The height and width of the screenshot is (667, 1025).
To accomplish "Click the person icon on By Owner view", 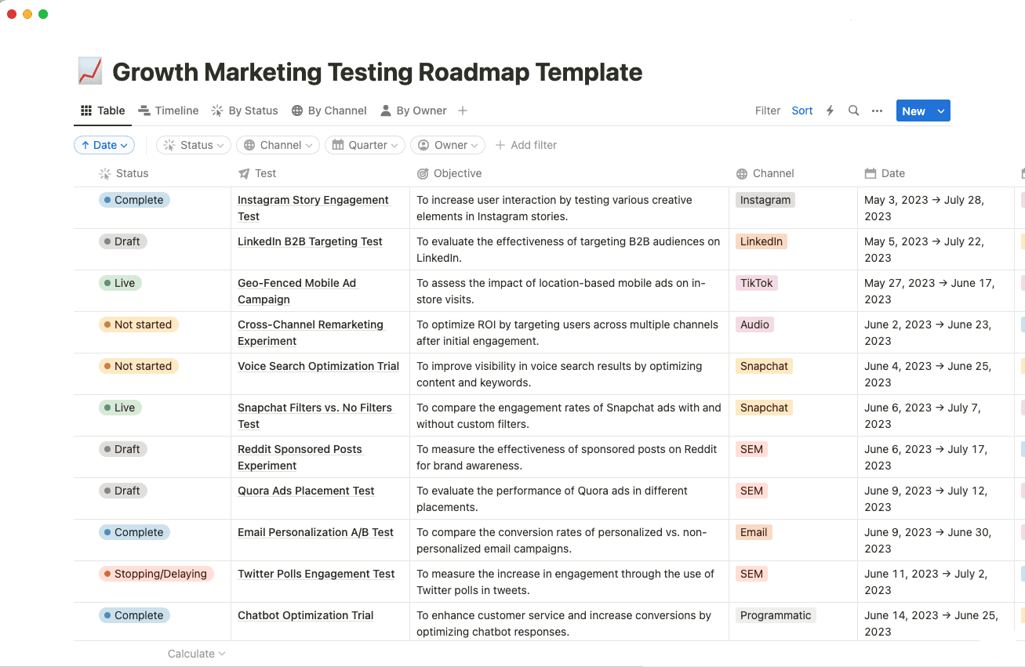I will tap(385, 111).
